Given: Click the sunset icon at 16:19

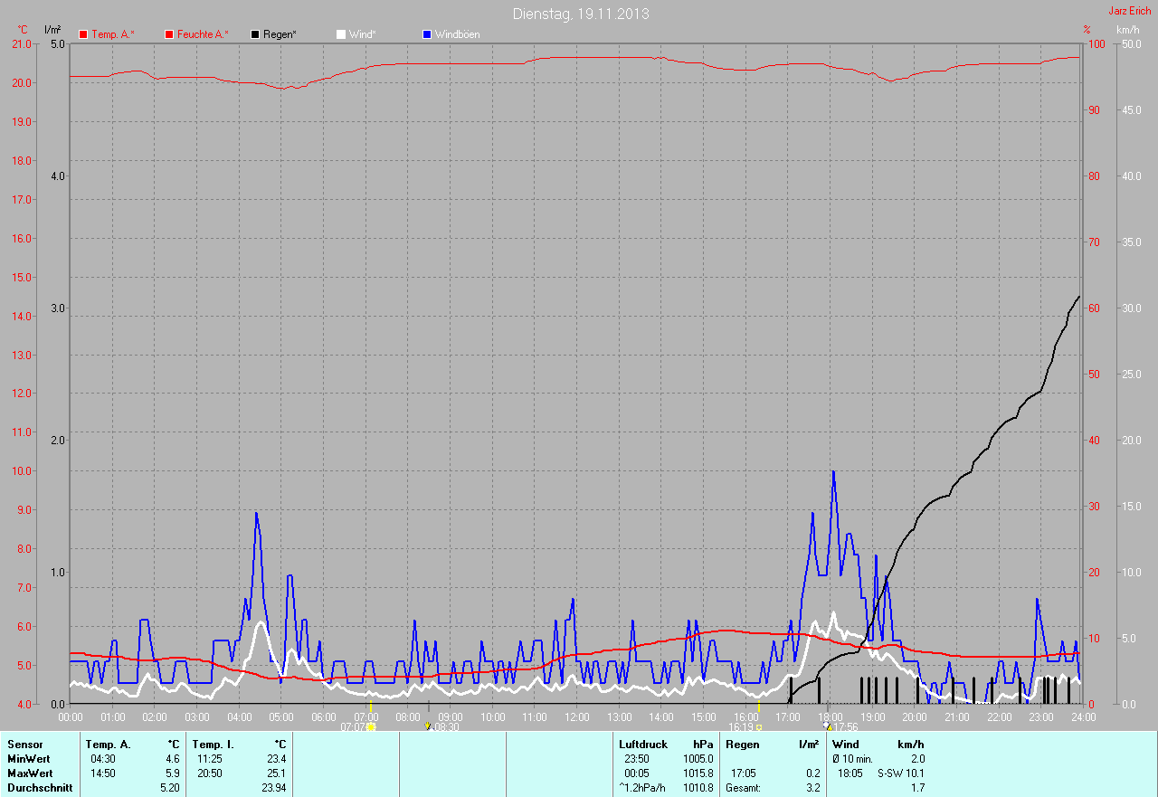Looking at the screenshot, I should click(x=758, y=726).
